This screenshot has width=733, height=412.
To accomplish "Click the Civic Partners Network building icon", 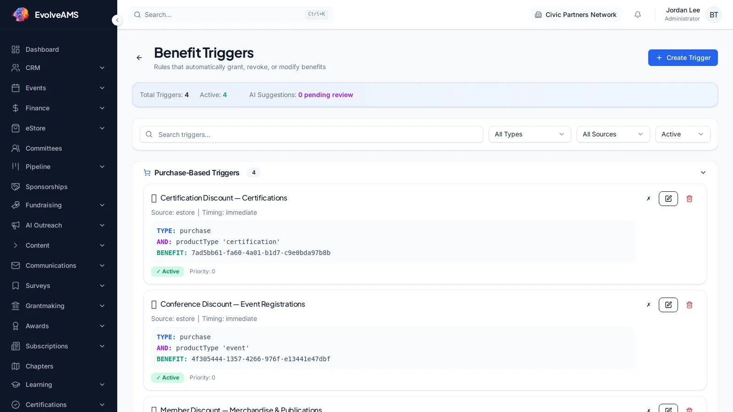I will pyautogui.click(x=538, y=15).
